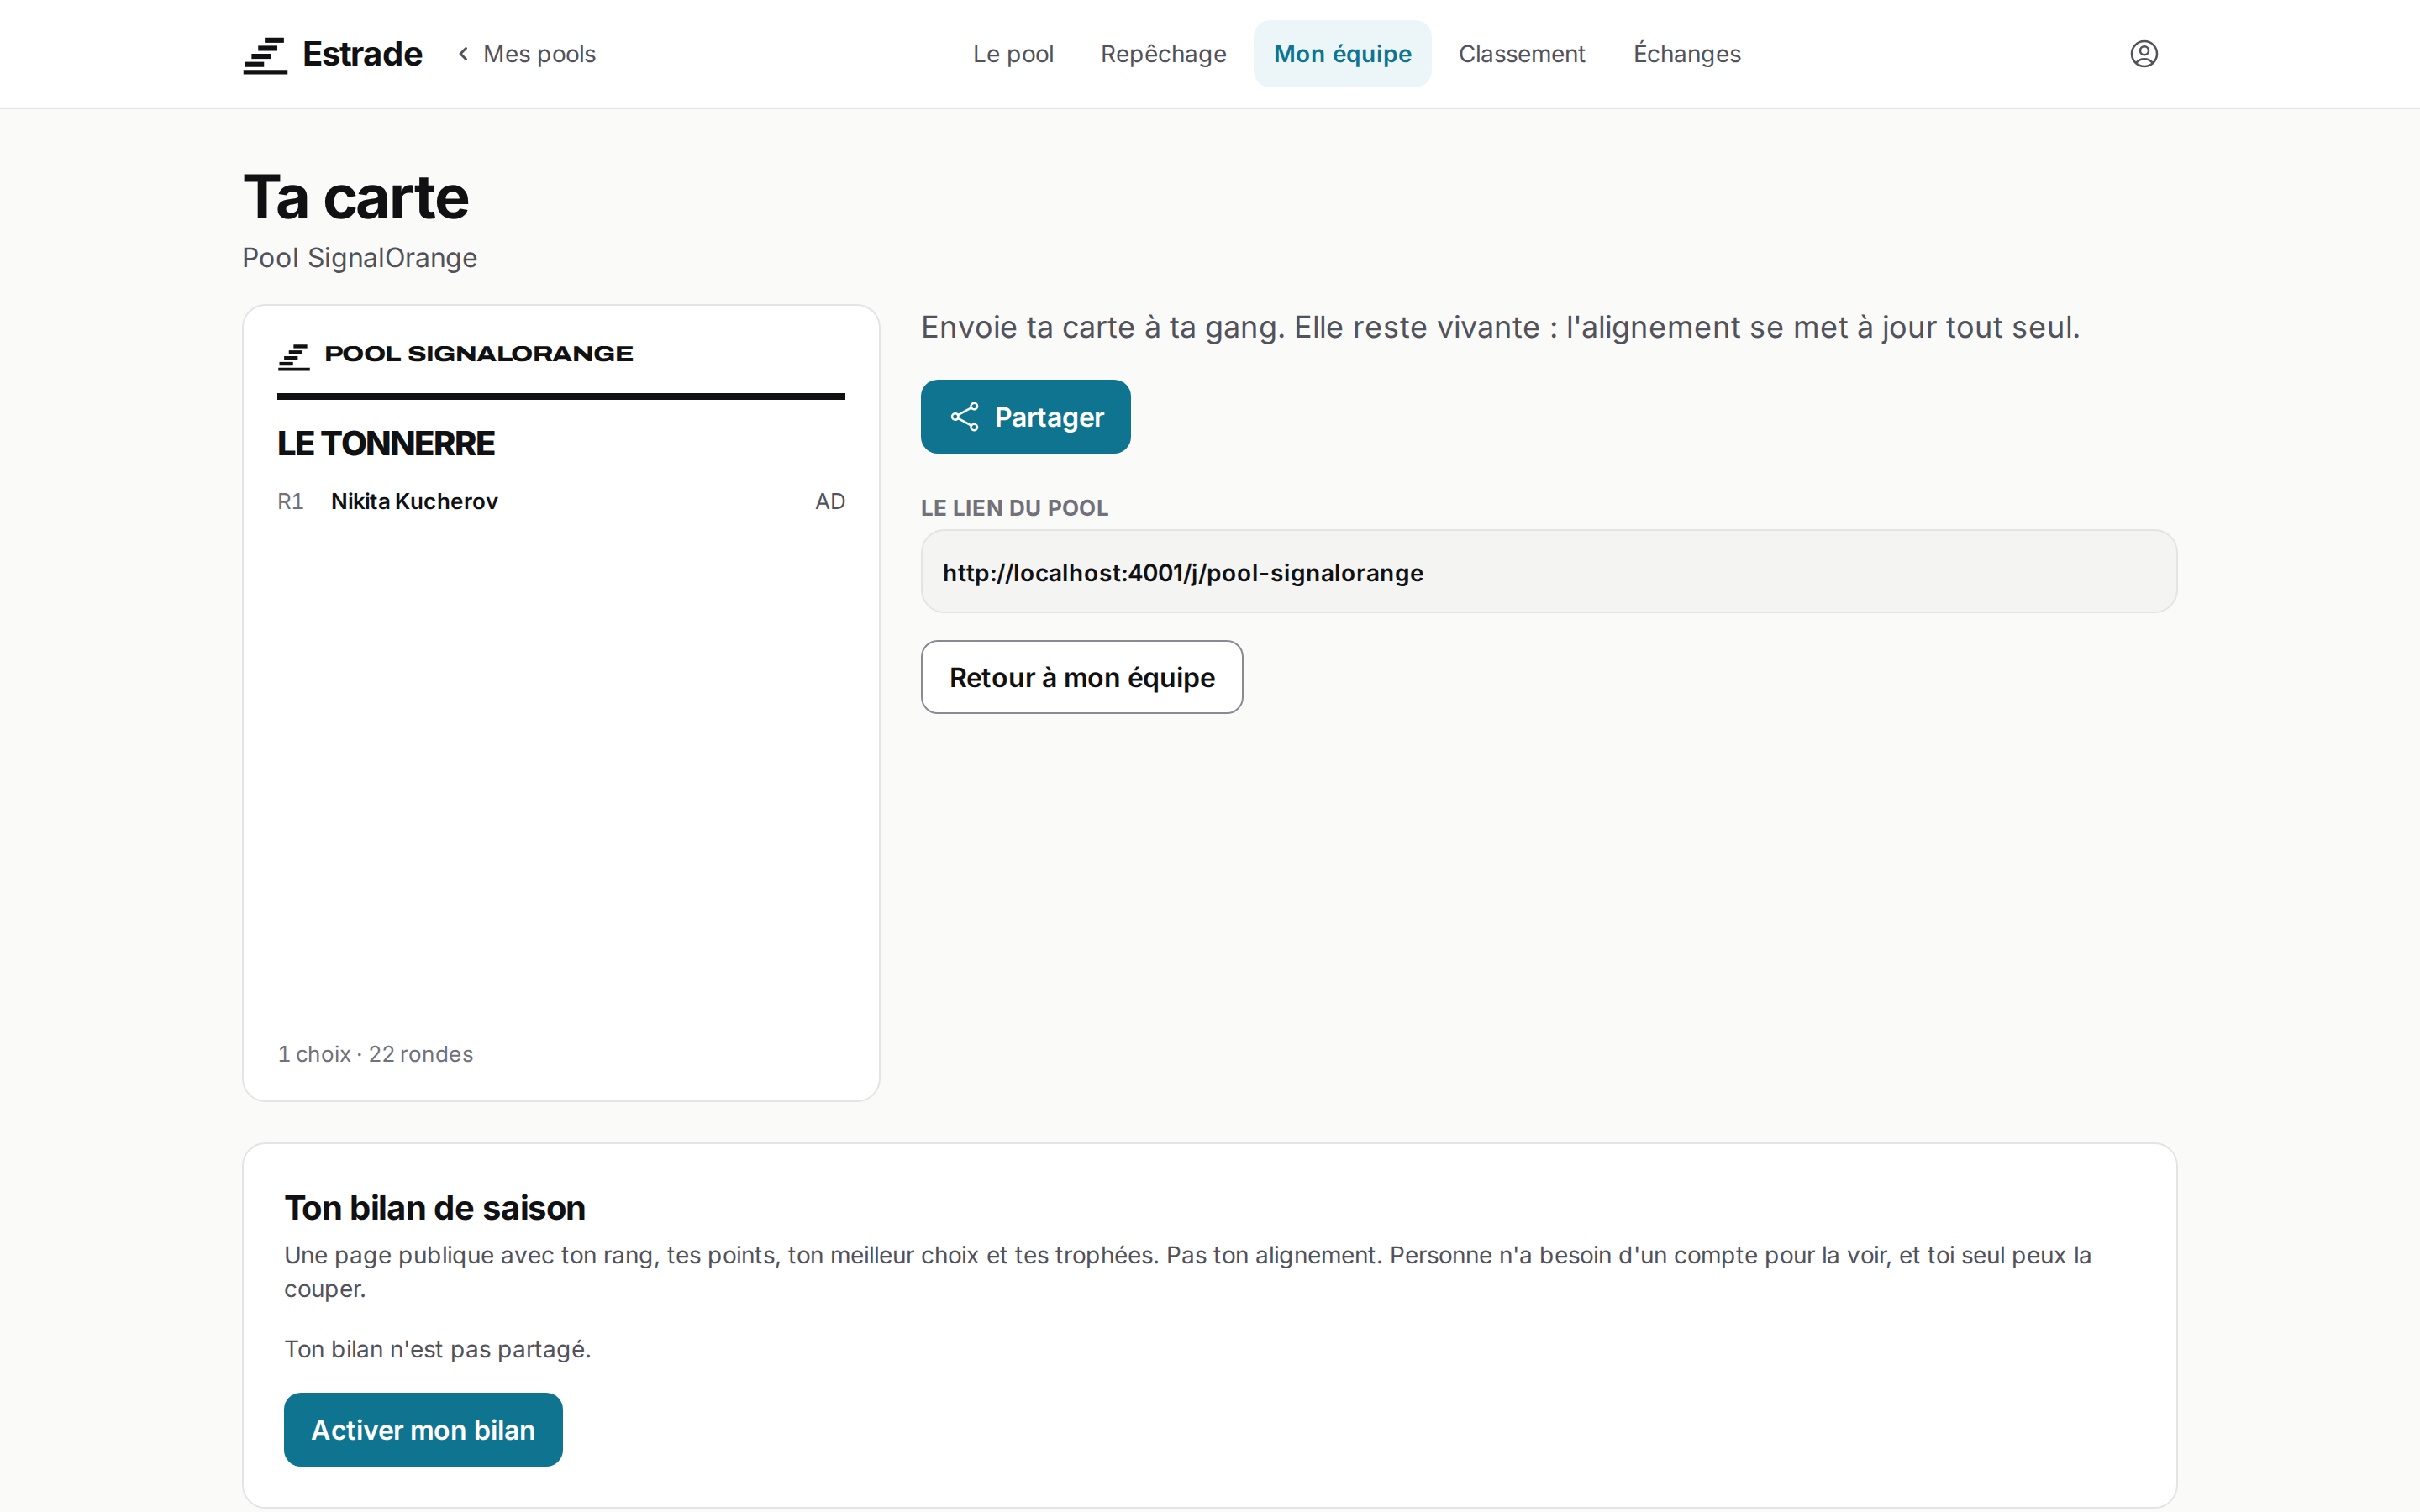Click the pool link URL field

(x=1548, y=572)
